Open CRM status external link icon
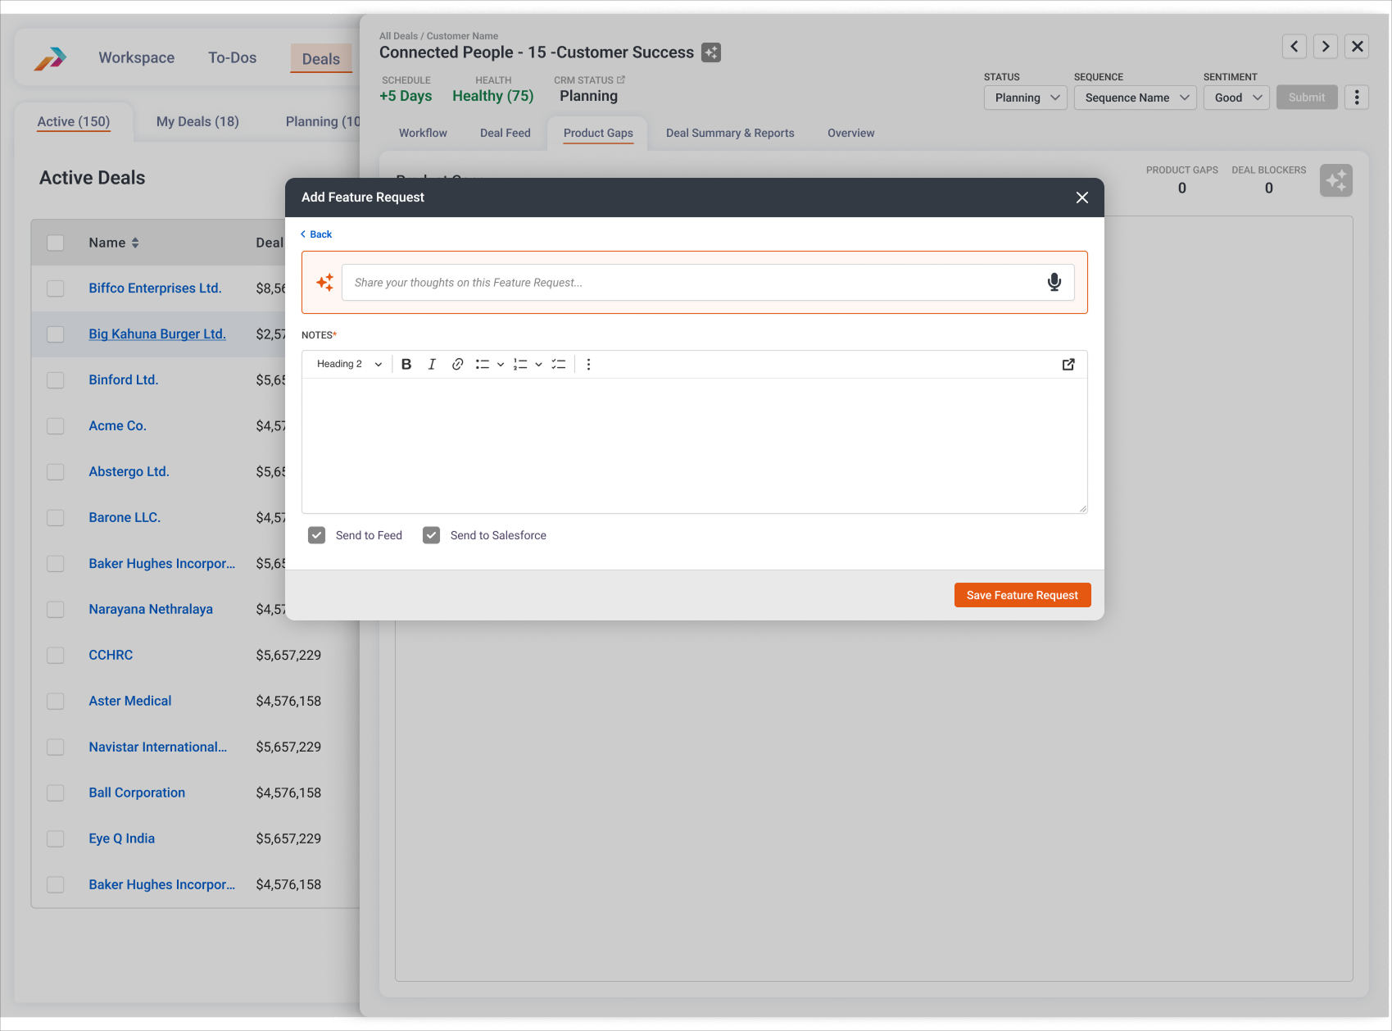 click(x=621, y=79)
